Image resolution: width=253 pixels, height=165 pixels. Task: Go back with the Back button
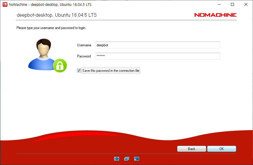point(192,149)
